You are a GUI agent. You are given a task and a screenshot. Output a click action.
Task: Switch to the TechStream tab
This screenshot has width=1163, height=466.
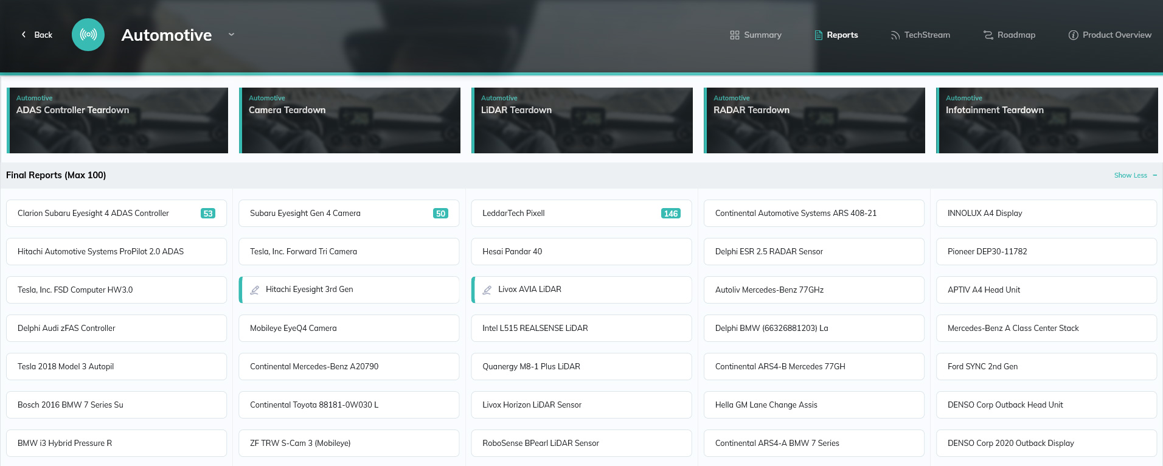[x=920, y=35]
